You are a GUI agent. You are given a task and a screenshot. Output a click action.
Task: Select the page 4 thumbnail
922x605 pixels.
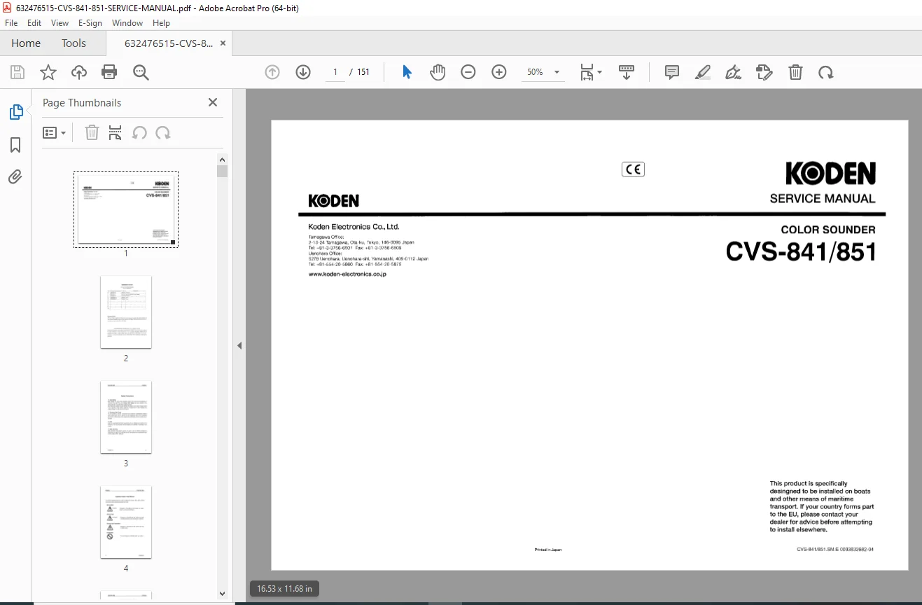[x=126, y=522]
